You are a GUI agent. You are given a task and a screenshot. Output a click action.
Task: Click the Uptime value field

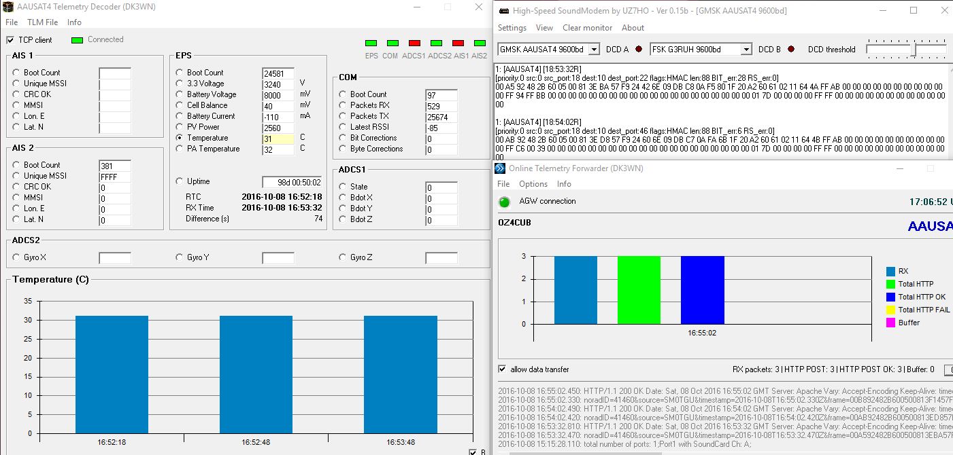pyautogui.click(x=292, y=182)
